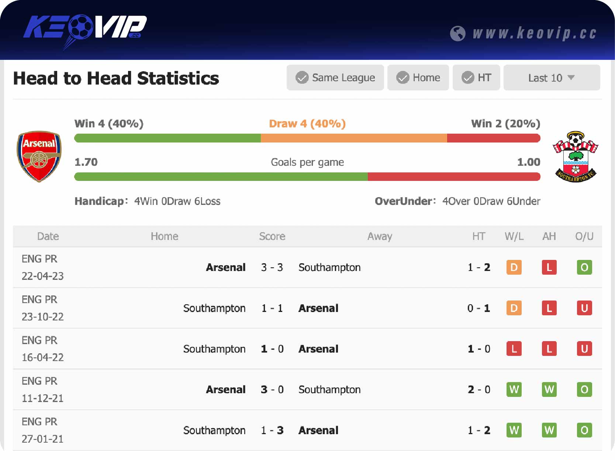This screenshot has width=615, height=460.
Task: Select the green W badge for the 11-12-21 match
Action: (x=514, y=389)
